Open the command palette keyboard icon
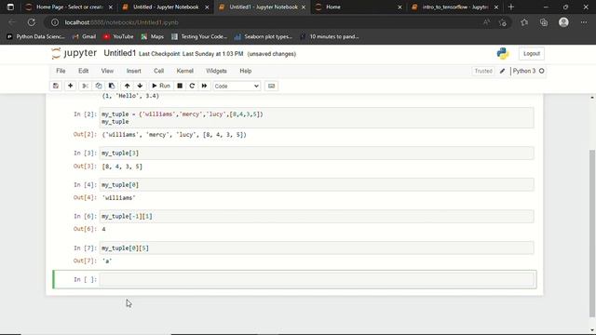This screenshot has width=596, height=335. (271, 86)
